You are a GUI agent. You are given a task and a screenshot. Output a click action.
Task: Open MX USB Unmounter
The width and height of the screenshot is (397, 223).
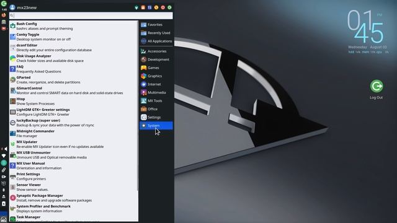tap(73, 155)
